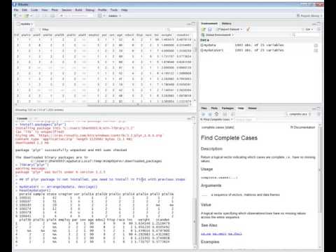Click the Environment search field
This screenshot has width=336, height=252.
click(306, 35)
